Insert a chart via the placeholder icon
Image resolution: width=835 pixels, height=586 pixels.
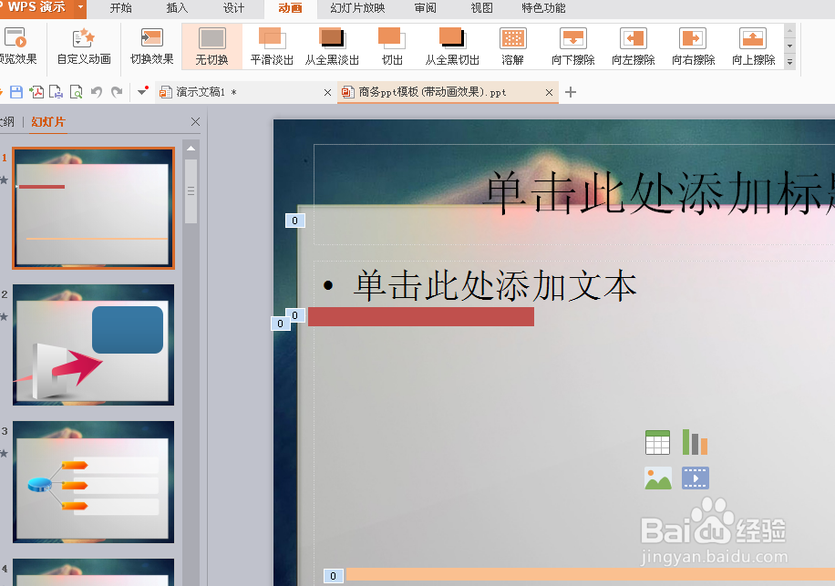(695, 441)
